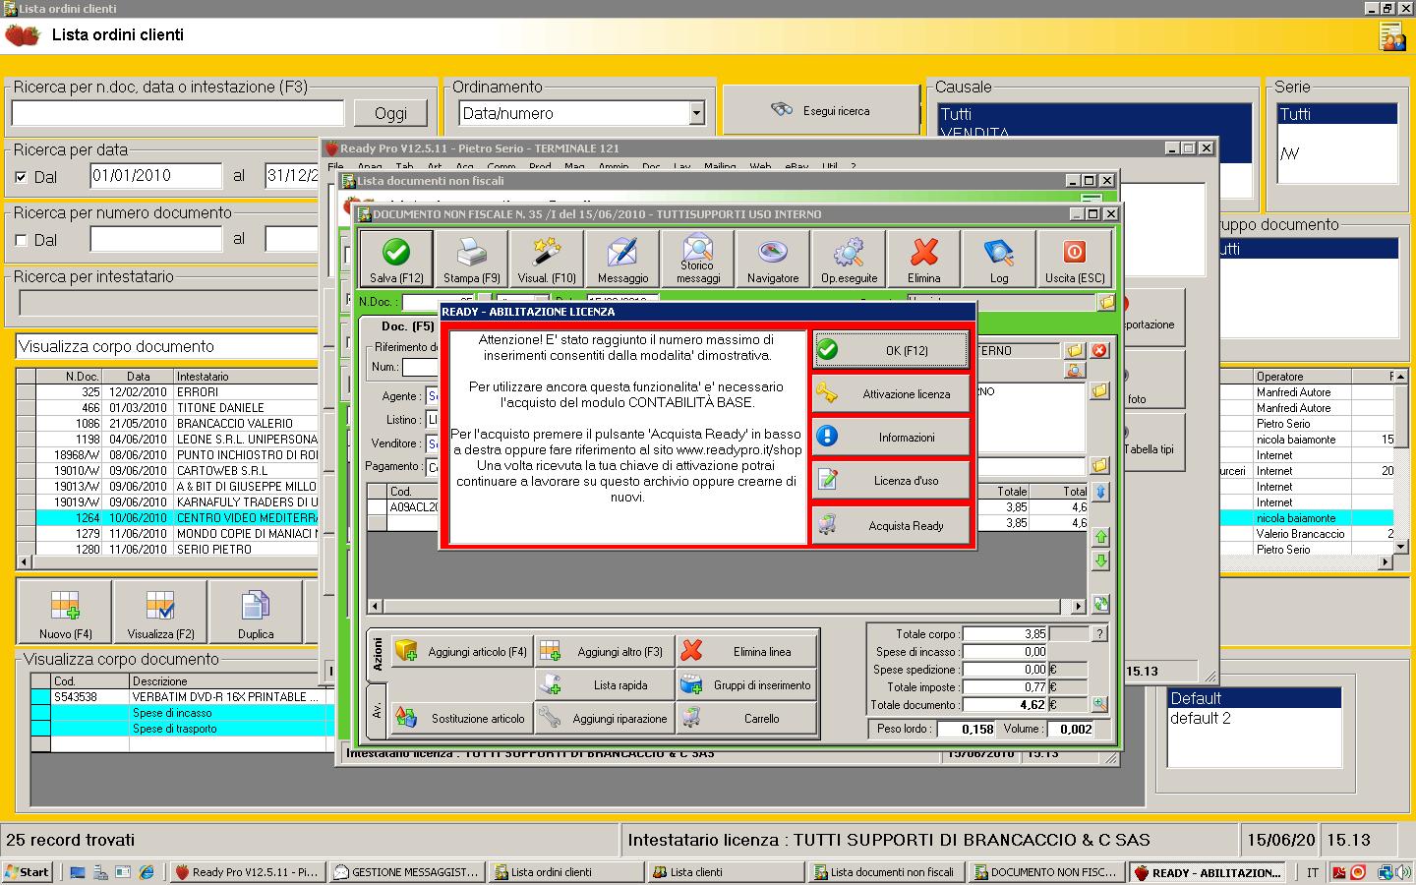Open Gruppi di inserimento
Viewport: 1416px width, 885px height.
pyautogui.click(x=746, y=684)
